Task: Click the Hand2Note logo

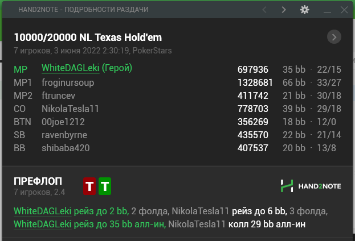Action: pos(311,186)
